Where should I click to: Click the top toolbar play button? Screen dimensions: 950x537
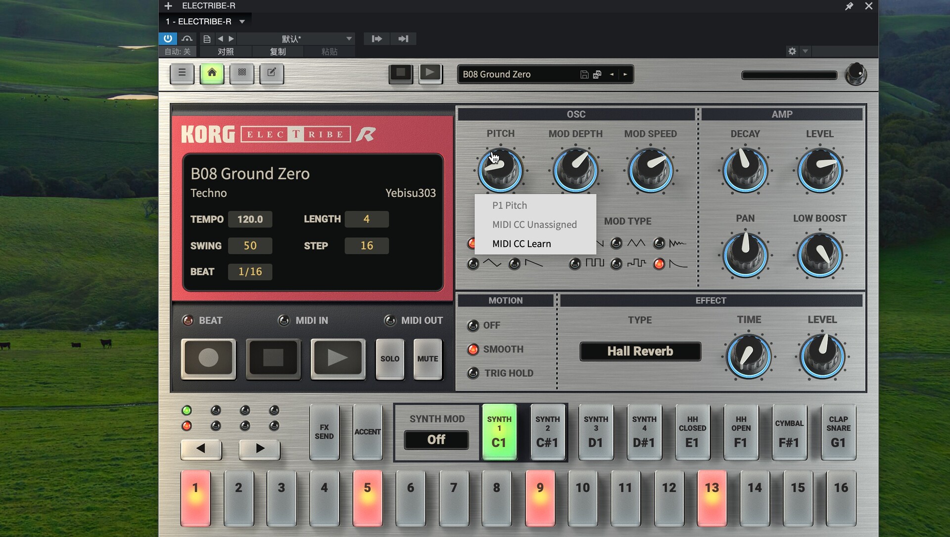(430, 73)
